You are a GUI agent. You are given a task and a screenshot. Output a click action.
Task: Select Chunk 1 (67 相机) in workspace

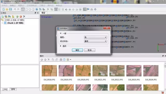(x=15, y=23)
